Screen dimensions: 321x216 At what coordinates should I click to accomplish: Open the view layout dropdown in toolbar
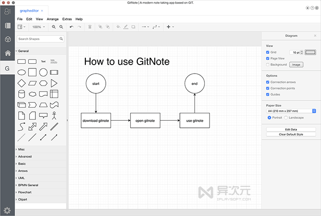(21, 27)
